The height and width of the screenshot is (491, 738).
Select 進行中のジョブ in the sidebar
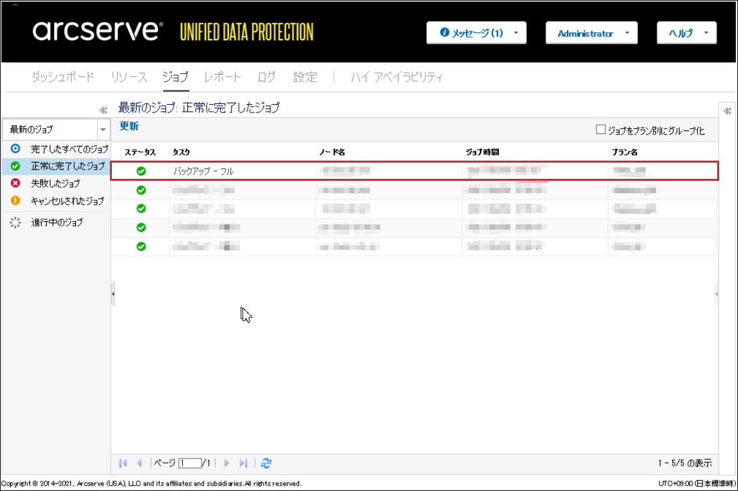pos(57,222)
